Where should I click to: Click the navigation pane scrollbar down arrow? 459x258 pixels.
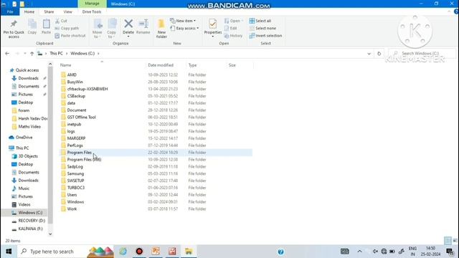pyautogui.click(x=50, y=234)
